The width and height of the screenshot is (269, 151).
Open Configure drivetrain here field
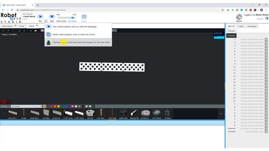(252, 129)
